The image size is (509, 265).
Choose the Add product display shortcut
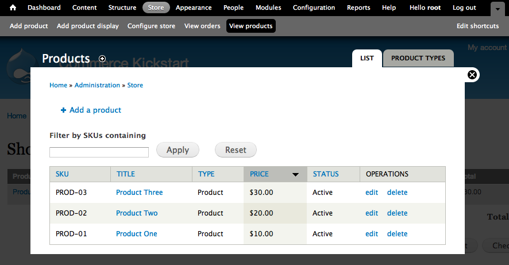pos(88,26)
